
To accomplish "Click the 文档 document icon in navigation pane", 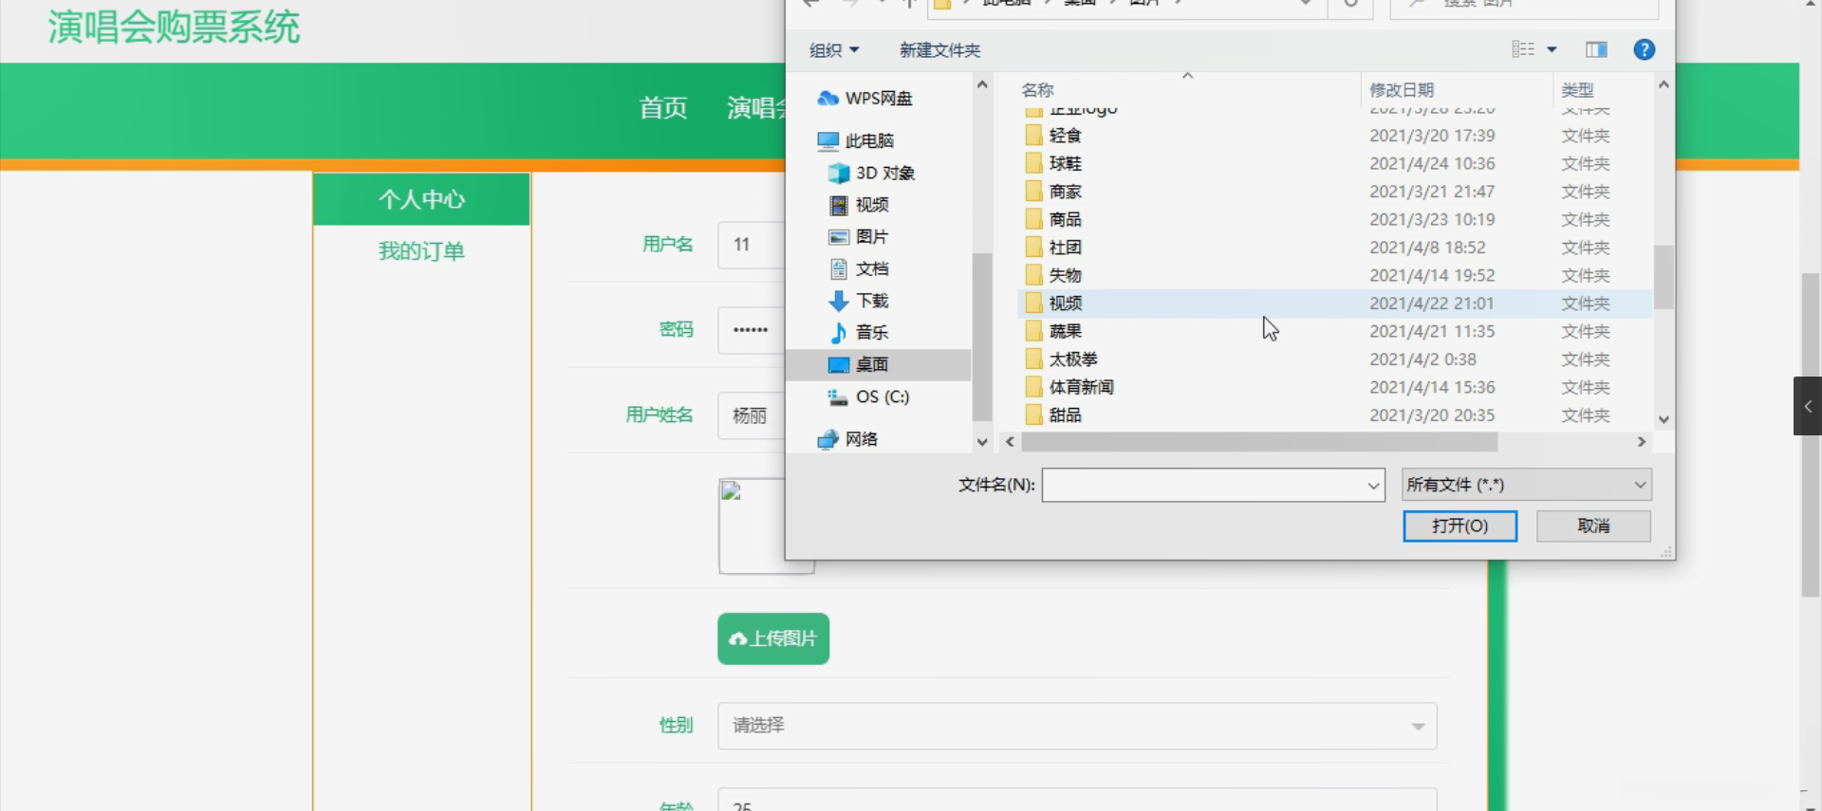I will coord(839,268).
